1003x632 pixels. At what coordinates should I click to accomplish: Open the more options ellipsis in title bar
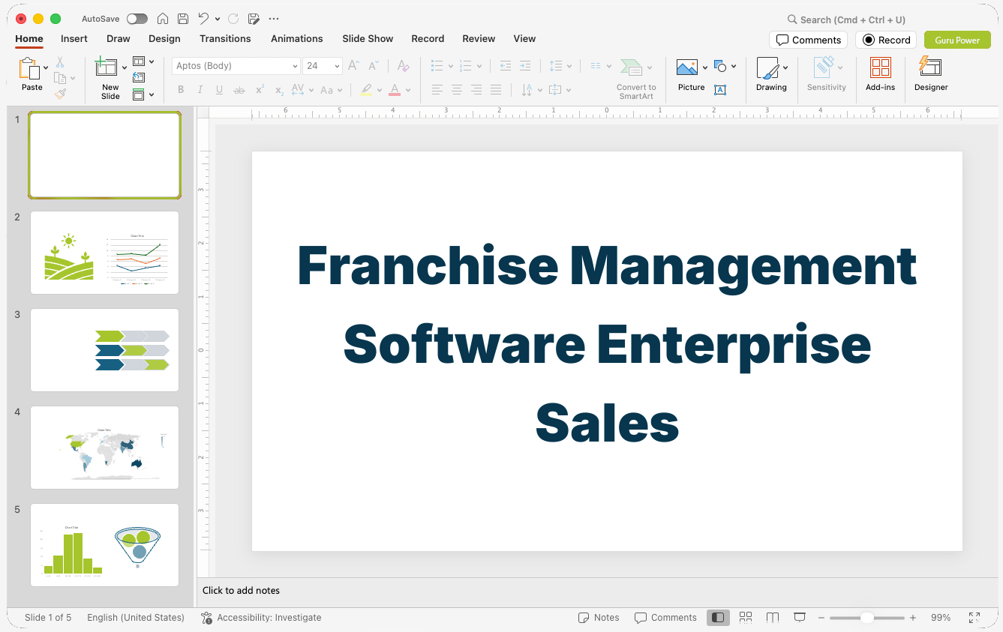point(274,19)
